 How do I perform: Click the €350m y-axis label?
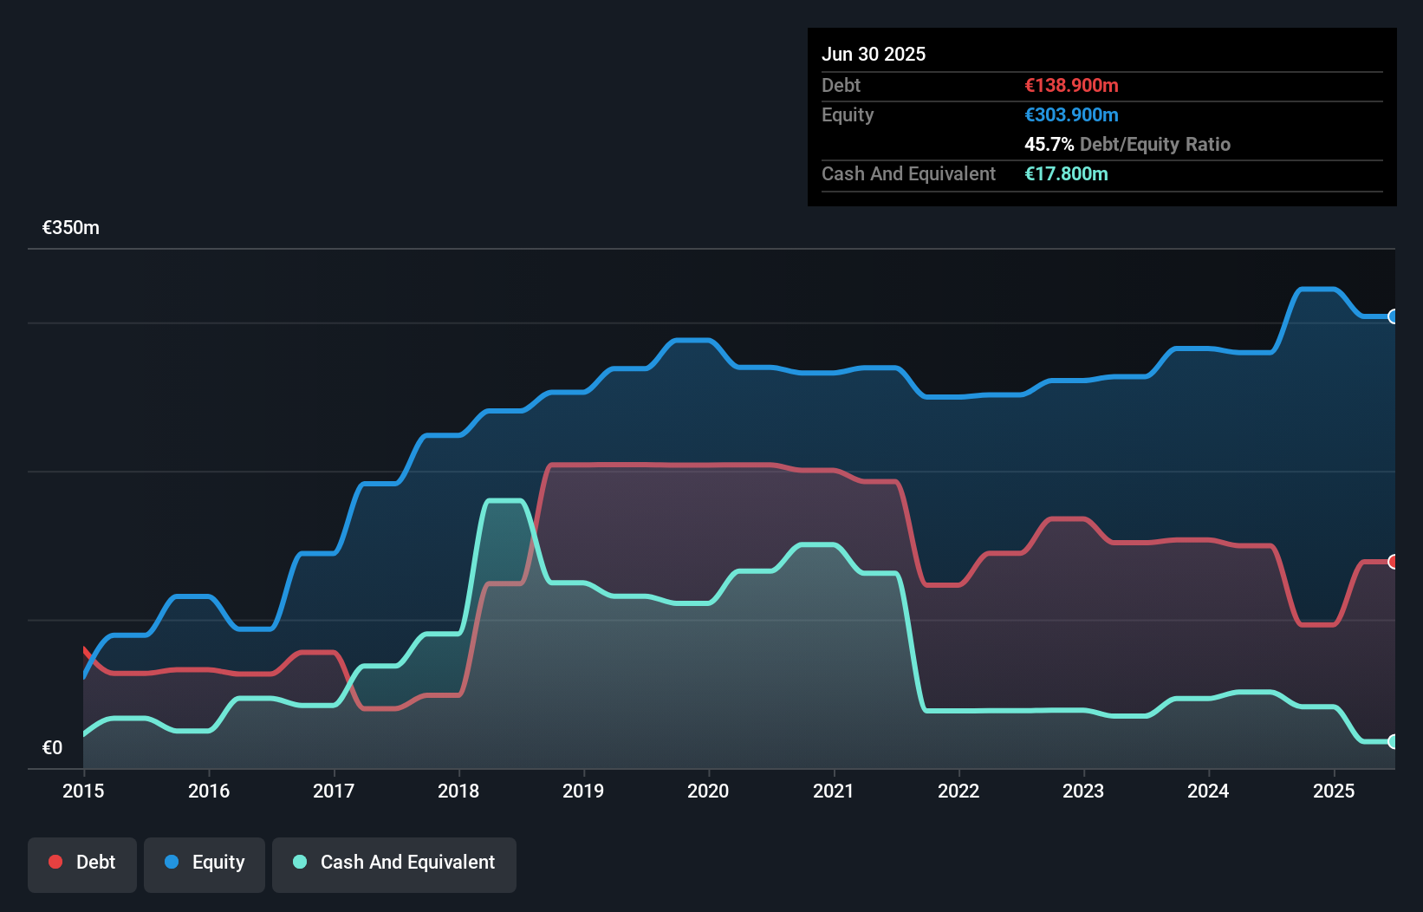(71, 228)
